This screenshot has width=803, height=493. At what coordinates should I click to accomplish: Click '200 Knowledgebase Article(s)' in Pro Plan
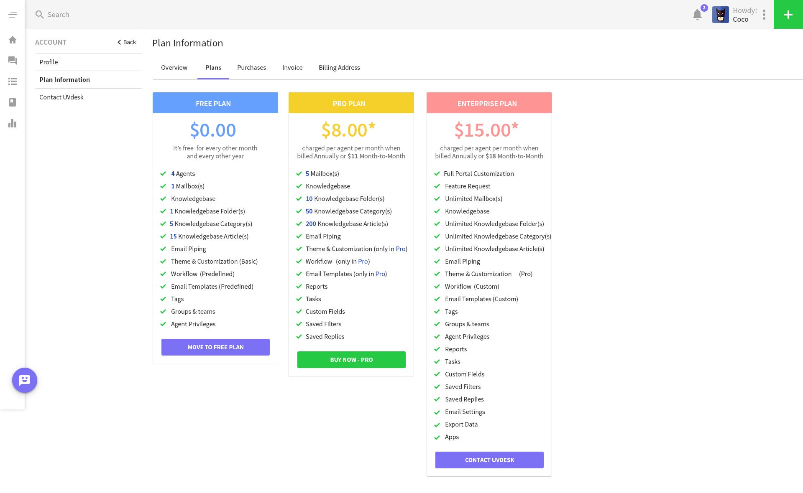(x=347, y=224)
